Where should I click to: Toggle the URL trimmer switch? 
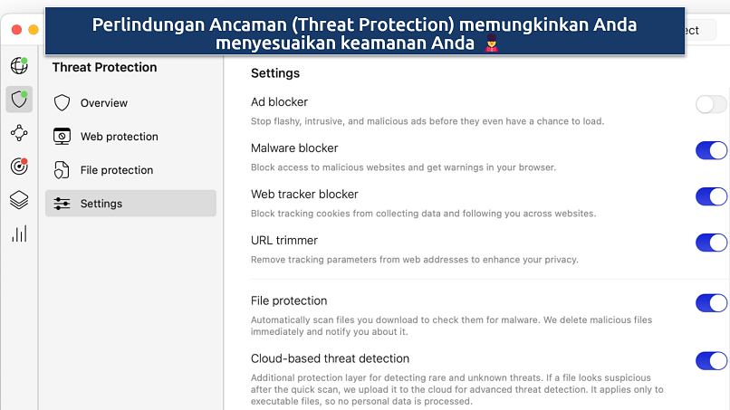tap(711, 243)
